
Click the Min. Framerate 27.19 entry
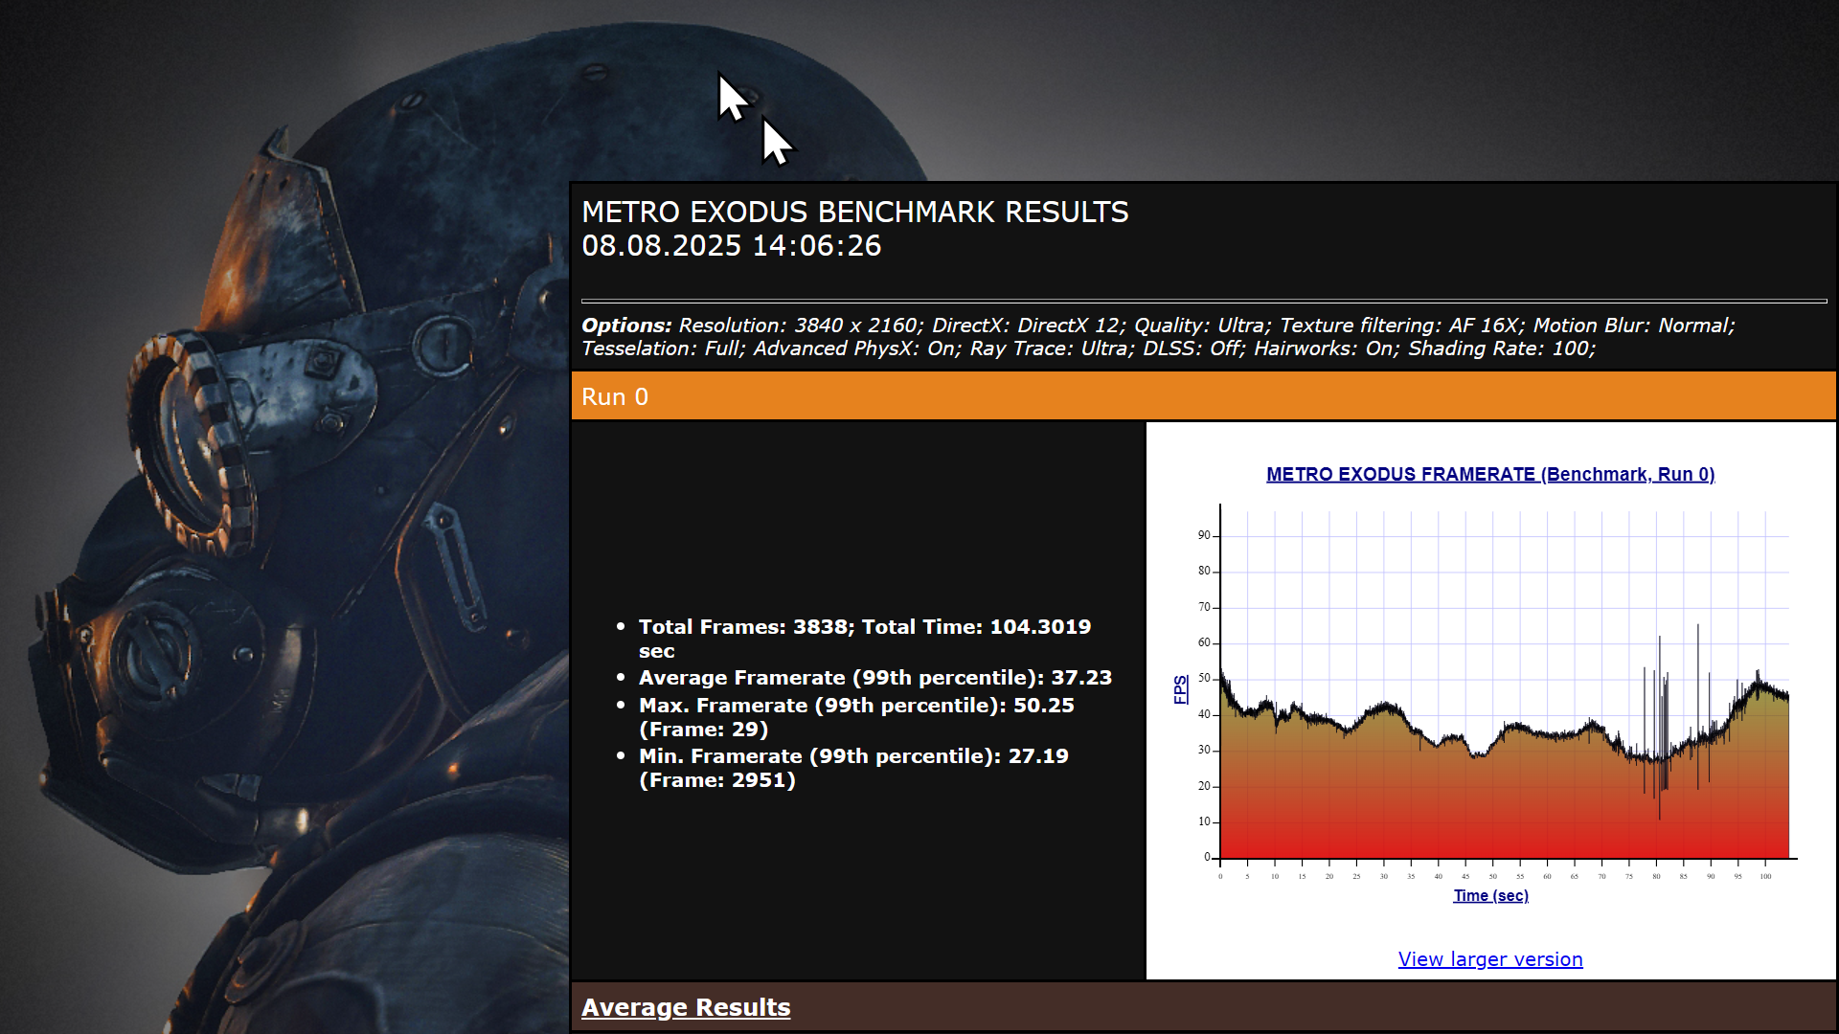pyautogui.click(x=852, y=756)
